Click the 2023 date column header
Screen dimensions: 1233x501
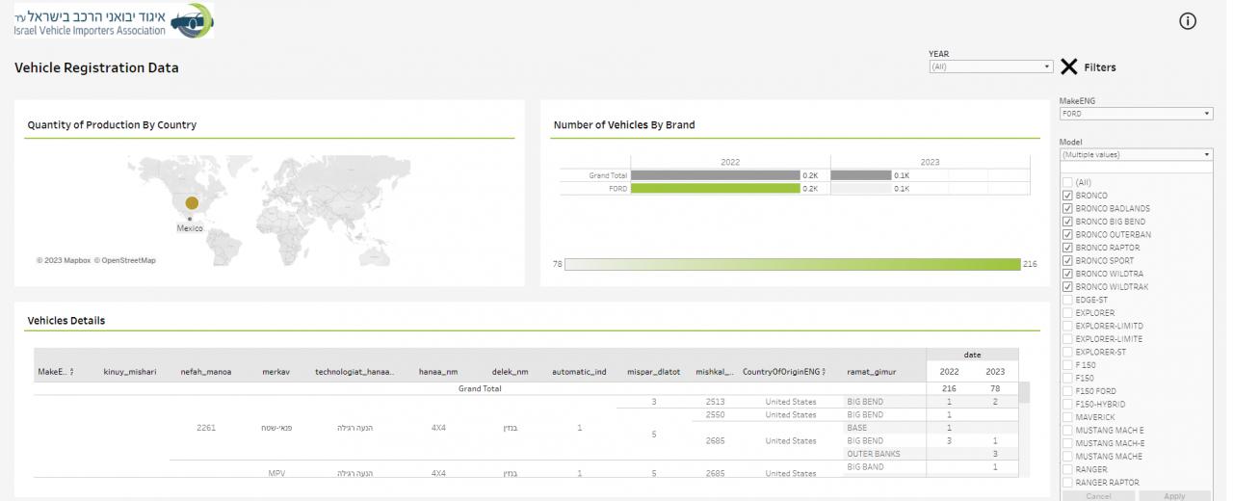tap(995, 372)
